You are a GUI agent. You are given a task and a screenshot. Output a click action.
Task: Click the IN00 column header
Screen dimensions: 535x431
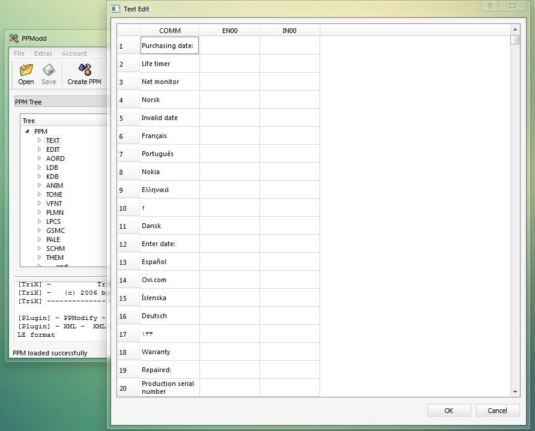pyautogui.click(x=289, y=31)
